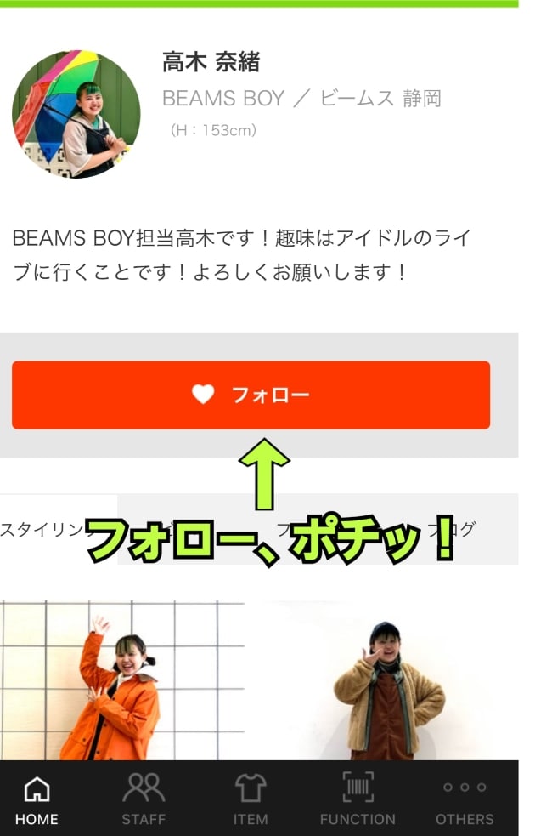Image resolution: width=535 pixels, height=836 pixels.
Task: Open the orange coat styling photo
Action: click(x=122, y=680)
